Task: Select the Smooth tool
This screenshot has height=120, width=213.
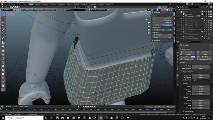Action: (x=3, y=74)
